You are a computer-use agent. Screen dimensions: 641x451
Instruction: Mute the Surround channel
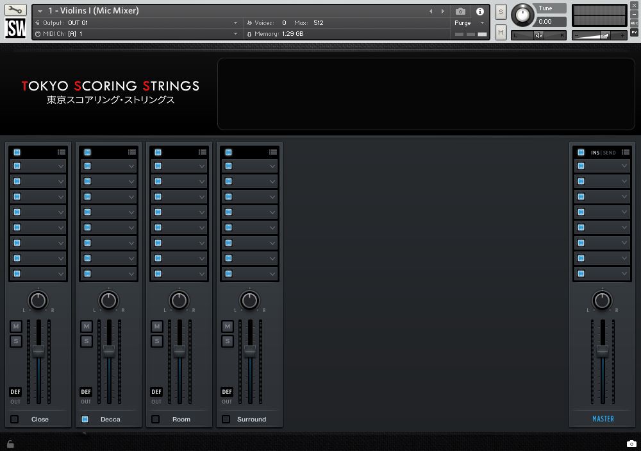click(x=228, y=326)
